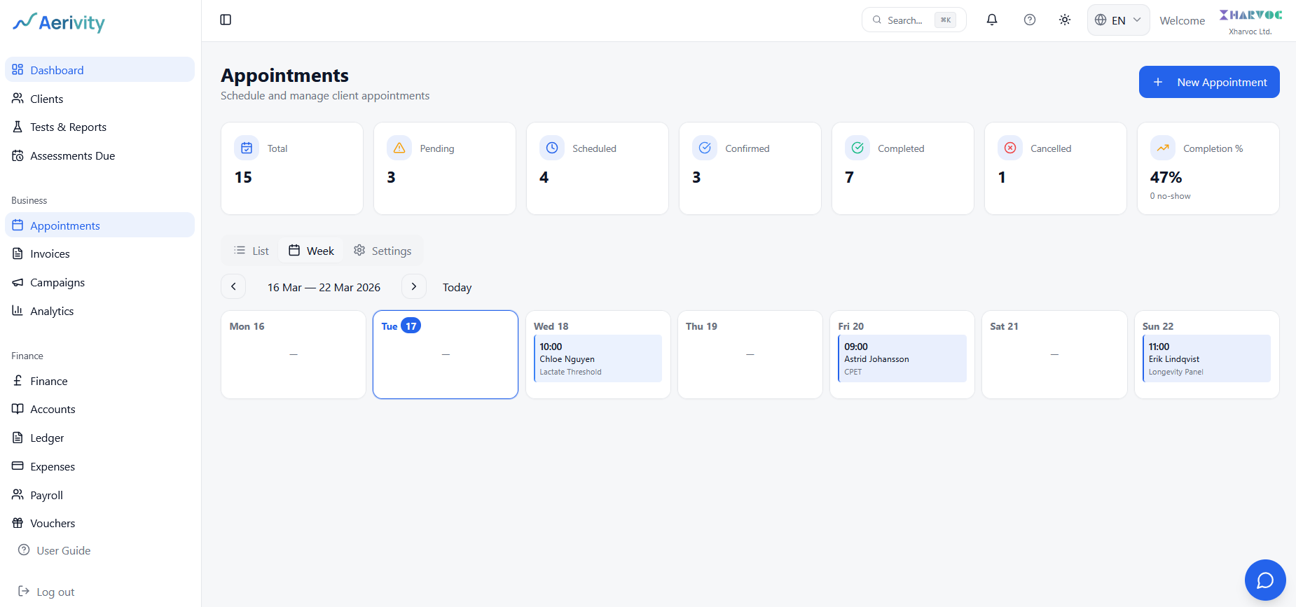1296x607 pixels.
Task: Click the Aerivity logo
Action: (x=60, y=22)
